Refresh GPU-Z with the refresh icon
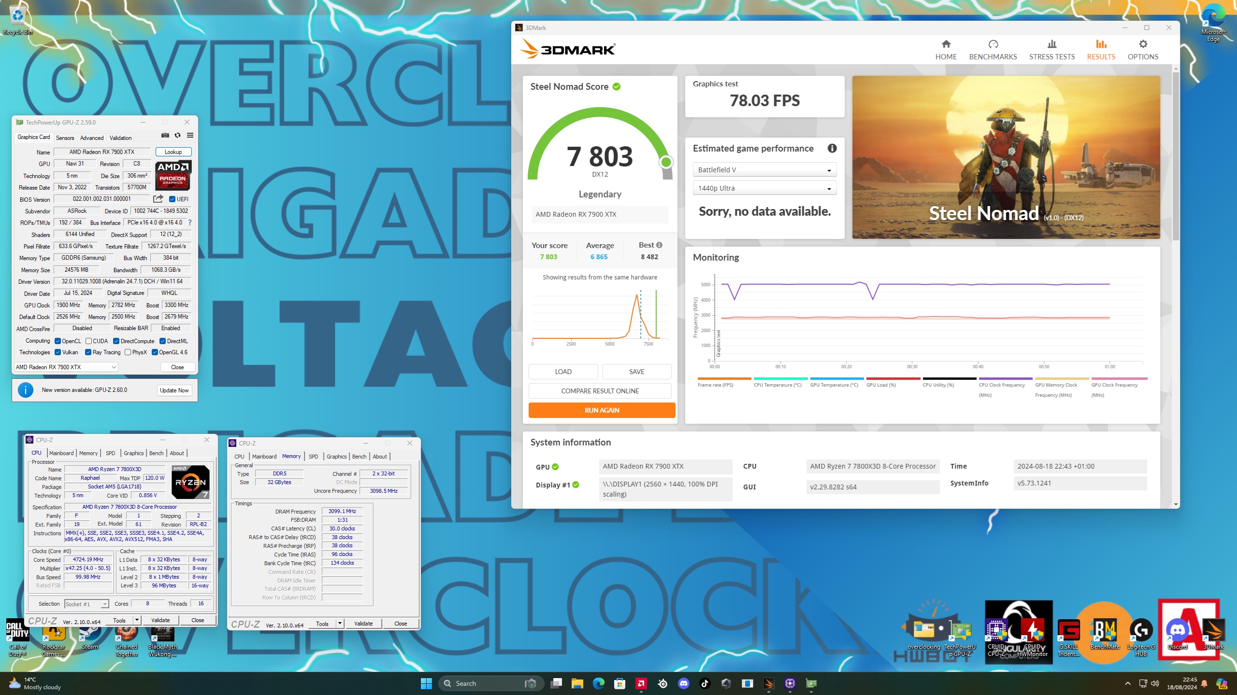The image size is (1237, 695). [177, 136]
